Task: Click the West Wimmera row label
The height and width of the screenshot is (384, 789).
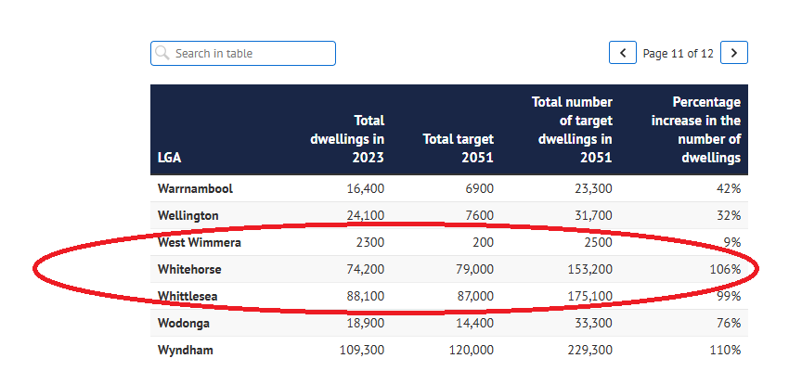Action: coord(199,242)
